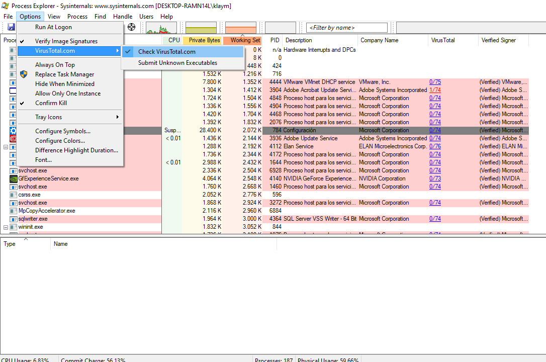Sort by Verified Signer column header

pos(504,40)
